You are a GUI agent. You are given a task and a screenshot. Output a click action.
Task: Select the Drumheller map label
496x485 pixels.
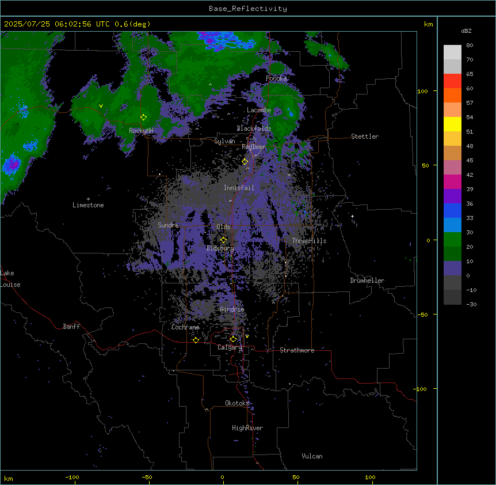pos(367,281)
